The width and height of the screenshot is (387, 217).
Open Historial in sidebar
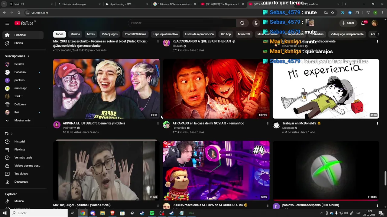pos(24,142)
